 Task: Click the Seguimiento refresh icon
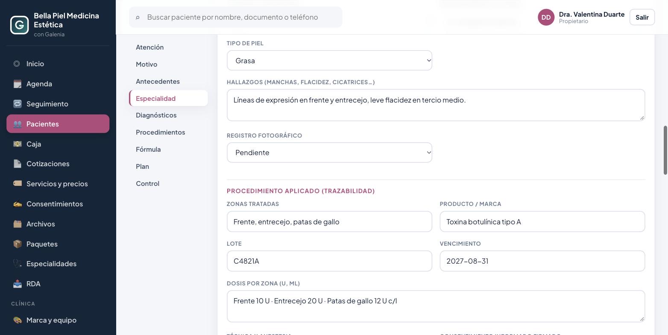(17, 104)
